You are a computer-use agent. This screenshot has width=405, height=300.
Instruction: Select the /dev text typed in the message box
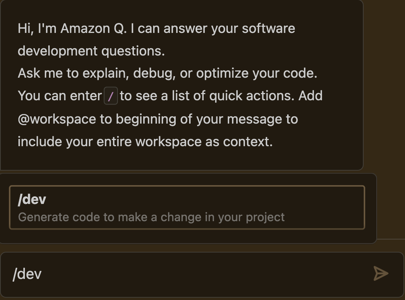27,274
